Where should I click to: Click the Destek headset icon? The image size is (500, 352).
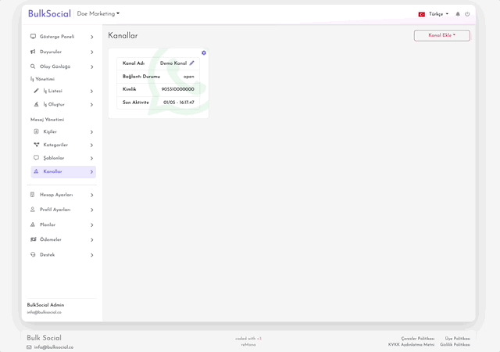tap(33, 254)
